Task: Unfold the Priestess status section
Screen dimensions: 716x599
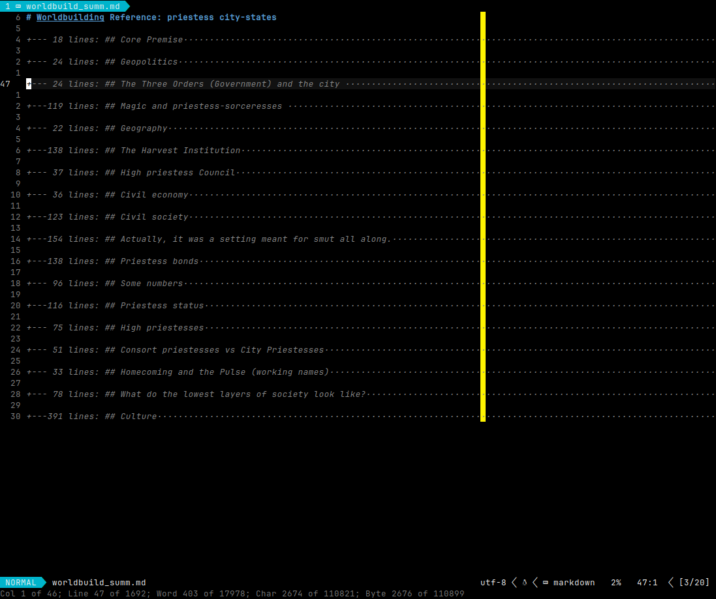Action: (x=371, y=306)
